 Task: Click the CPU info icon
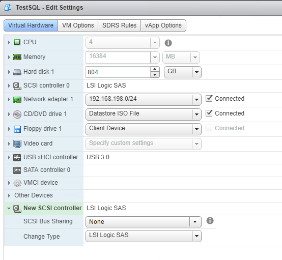coord(168,43)
